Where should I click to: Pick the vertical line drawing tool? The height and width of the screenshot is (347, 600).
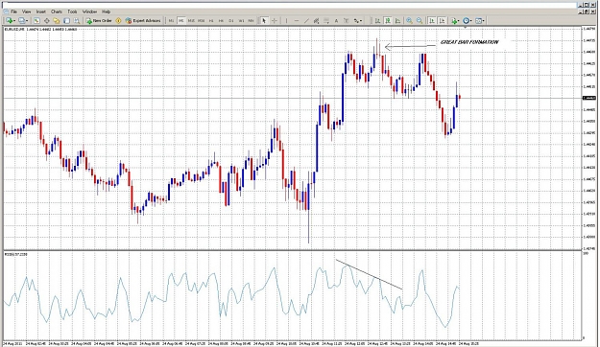286,21
